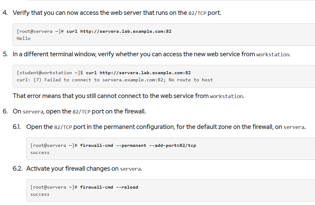Click the student@workstation curl command line
Screen dimensions: 315x205
click(104, 73)
